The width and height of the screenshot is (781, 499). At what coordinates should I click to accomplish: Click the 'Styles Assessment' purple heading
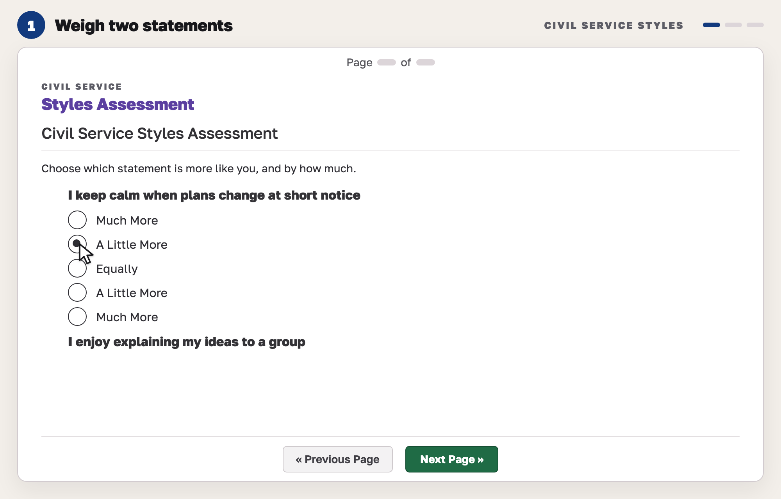[x=118, y=104]
